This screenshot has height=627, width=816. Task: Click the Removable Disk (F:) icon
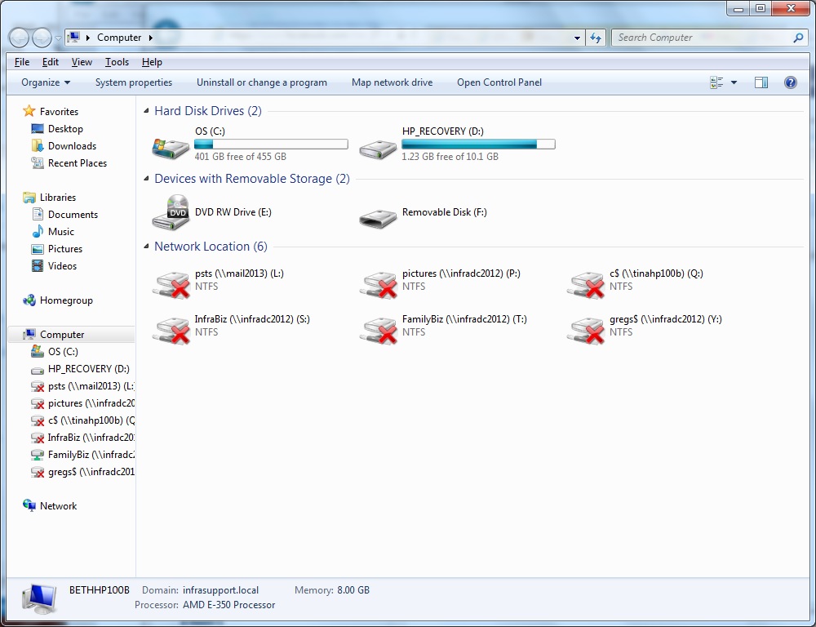point(379,218)
